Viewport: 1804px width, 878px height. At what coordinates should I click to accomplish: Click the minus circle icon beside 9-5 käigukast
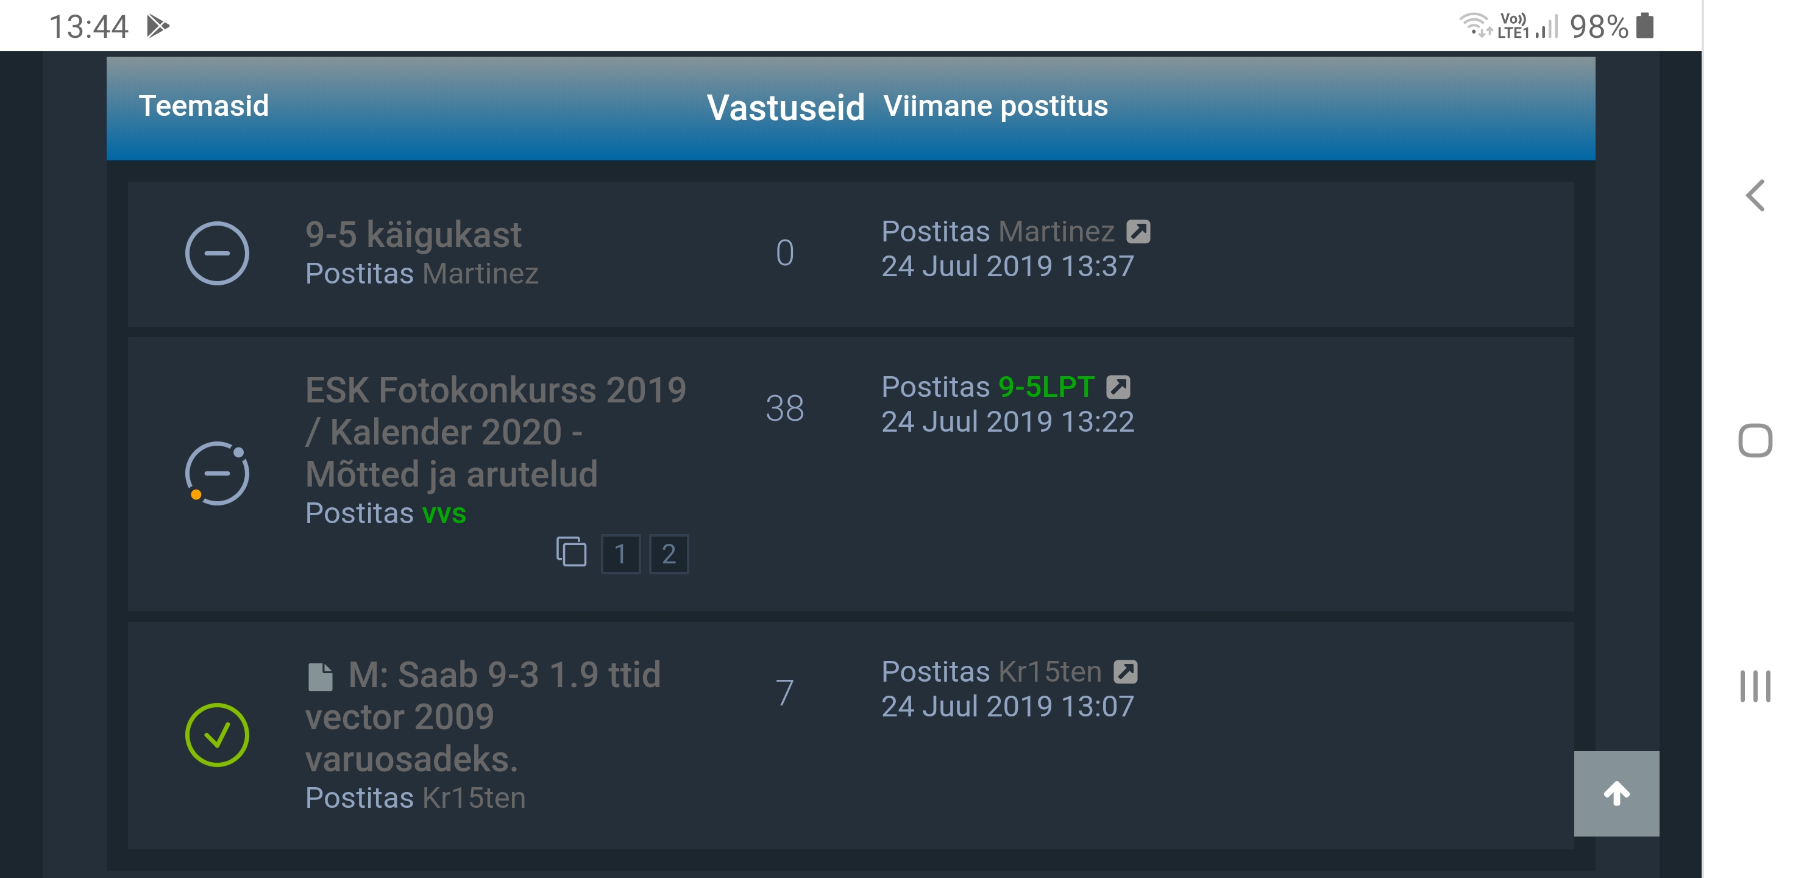pos(217,254)
